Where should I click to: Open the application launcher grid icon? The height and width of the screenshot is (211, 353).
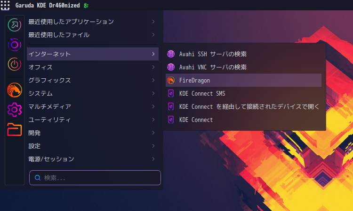pos(5,5)
